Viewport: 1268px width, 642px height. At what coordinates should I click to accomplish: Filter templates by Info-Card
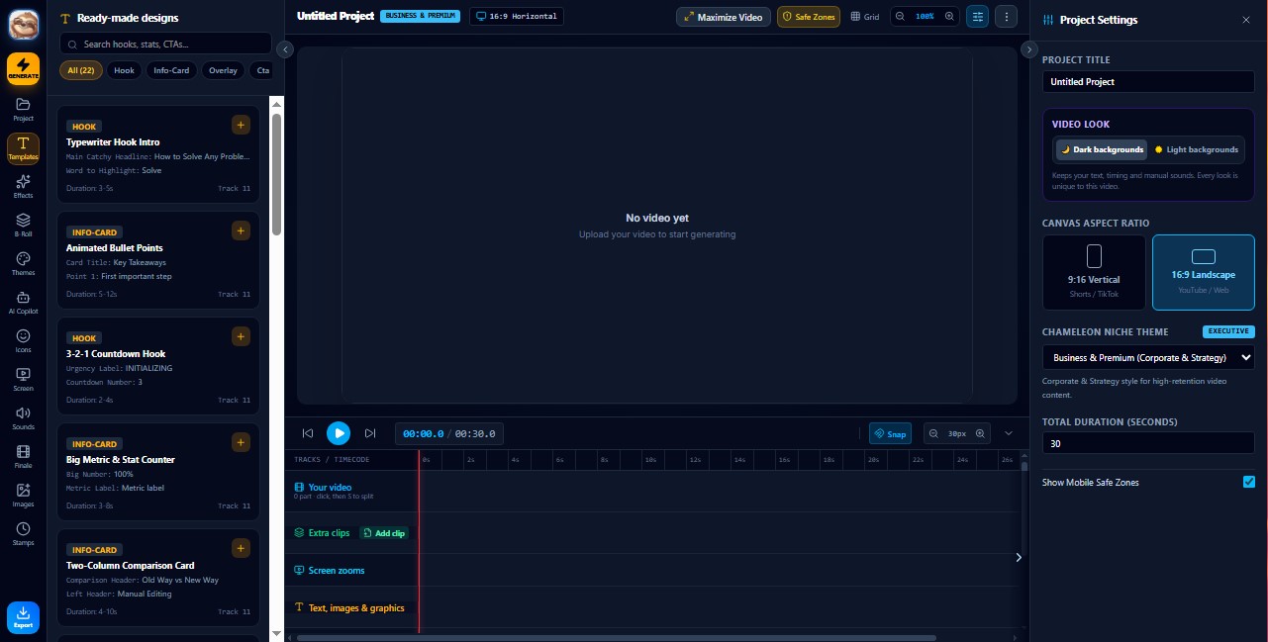pyautogui.click(x=171, y=70)
